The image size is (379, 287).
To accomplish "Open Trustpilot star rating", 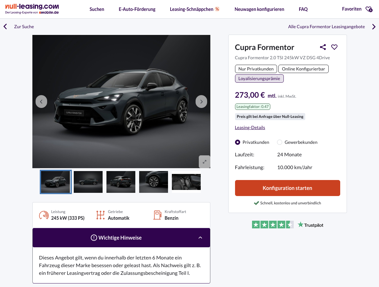I will pos(273,225).
